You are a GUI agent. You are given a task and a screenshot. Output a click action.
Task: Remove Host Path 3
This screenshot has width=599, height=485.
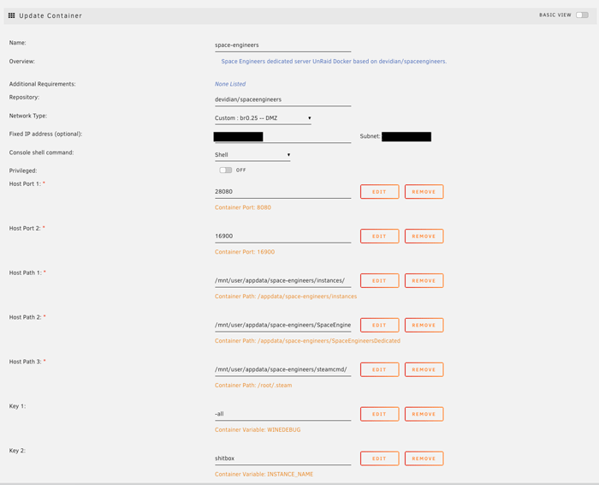pos(424,369)
